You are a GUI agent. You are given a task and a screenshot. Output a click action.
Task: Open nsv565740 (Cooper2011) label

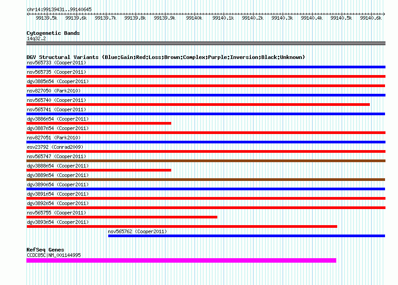click(x=56, y=100)
